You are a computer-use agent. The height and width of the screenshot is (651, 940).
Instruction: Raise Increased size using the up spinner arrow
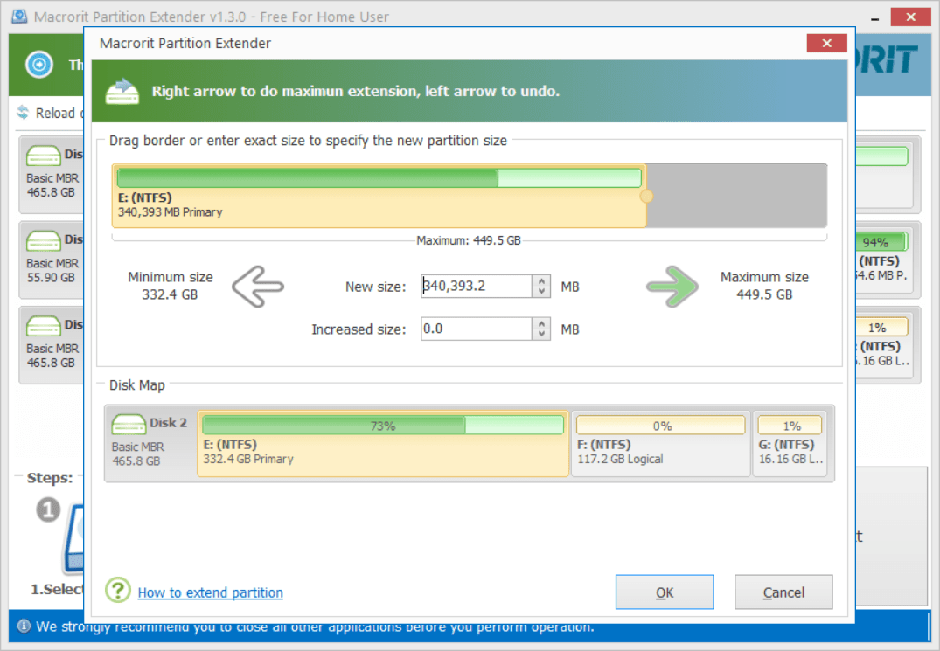pos(542,324)
